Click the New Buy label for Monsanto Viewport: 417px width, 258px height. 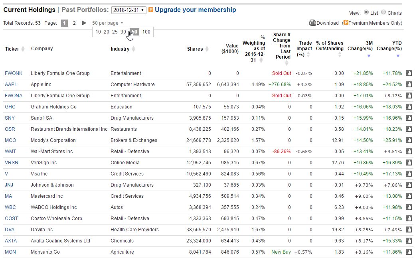[x=281, y=252]
